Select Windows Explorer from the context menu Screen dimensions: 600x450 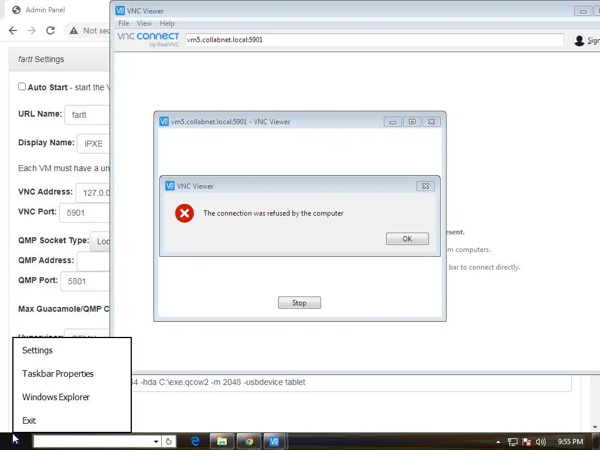coord(56,397)
